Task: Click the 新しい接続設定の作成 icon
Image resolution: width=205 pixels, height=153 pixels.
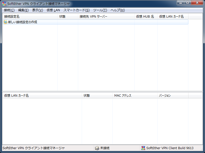Action: pos(5,22)
